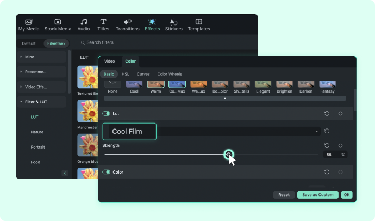Switch to the HSL tab
Image resolution: width=375 pixels, height=221 pixels.
click(126, 74)
